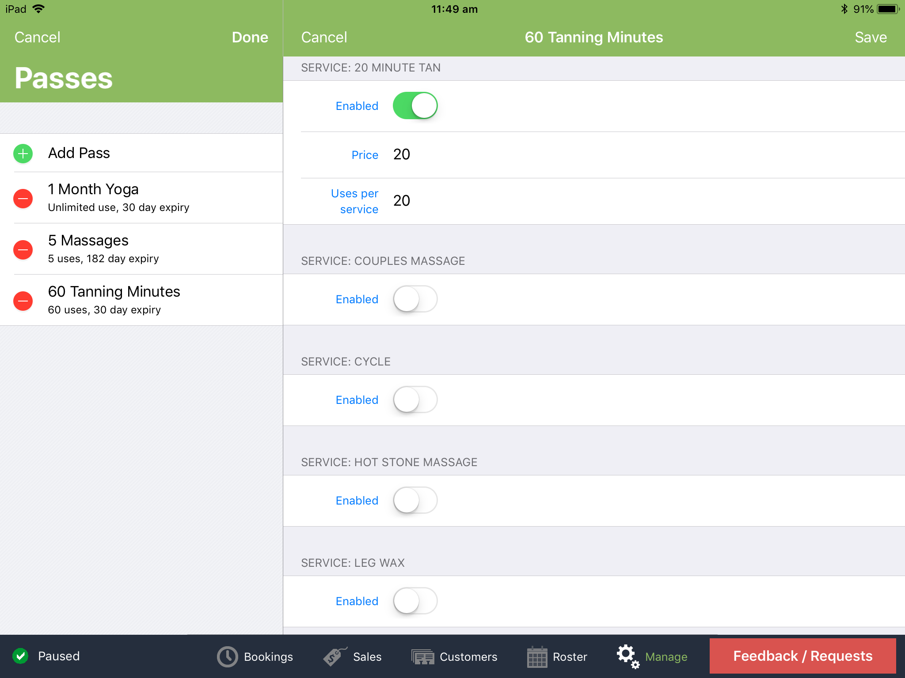Open Feedback / Requests
The image size is (905, 678).
click(803, 656)
